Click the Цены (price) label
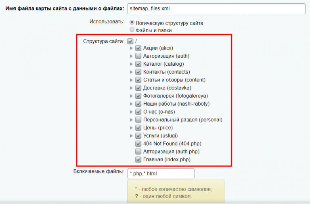The image size is (310, 204). click(158, 128)
